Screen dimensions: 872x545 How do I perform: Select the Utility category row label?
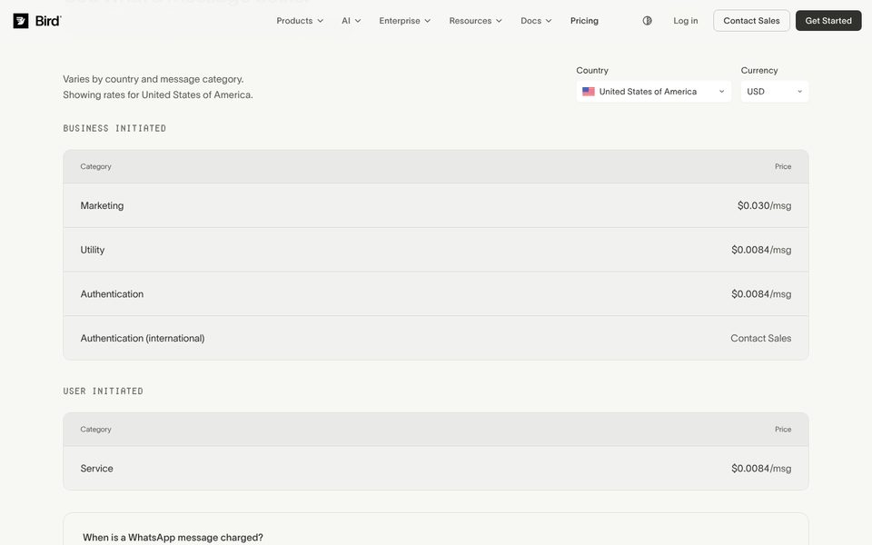pyautogui.click(x=93, y=250)
